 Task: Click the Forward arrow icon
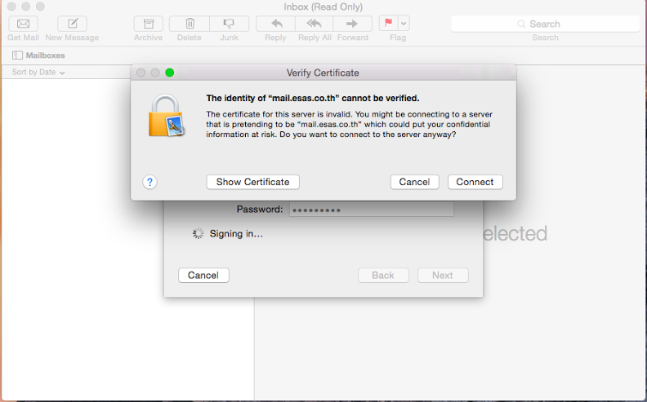point(352,24)
